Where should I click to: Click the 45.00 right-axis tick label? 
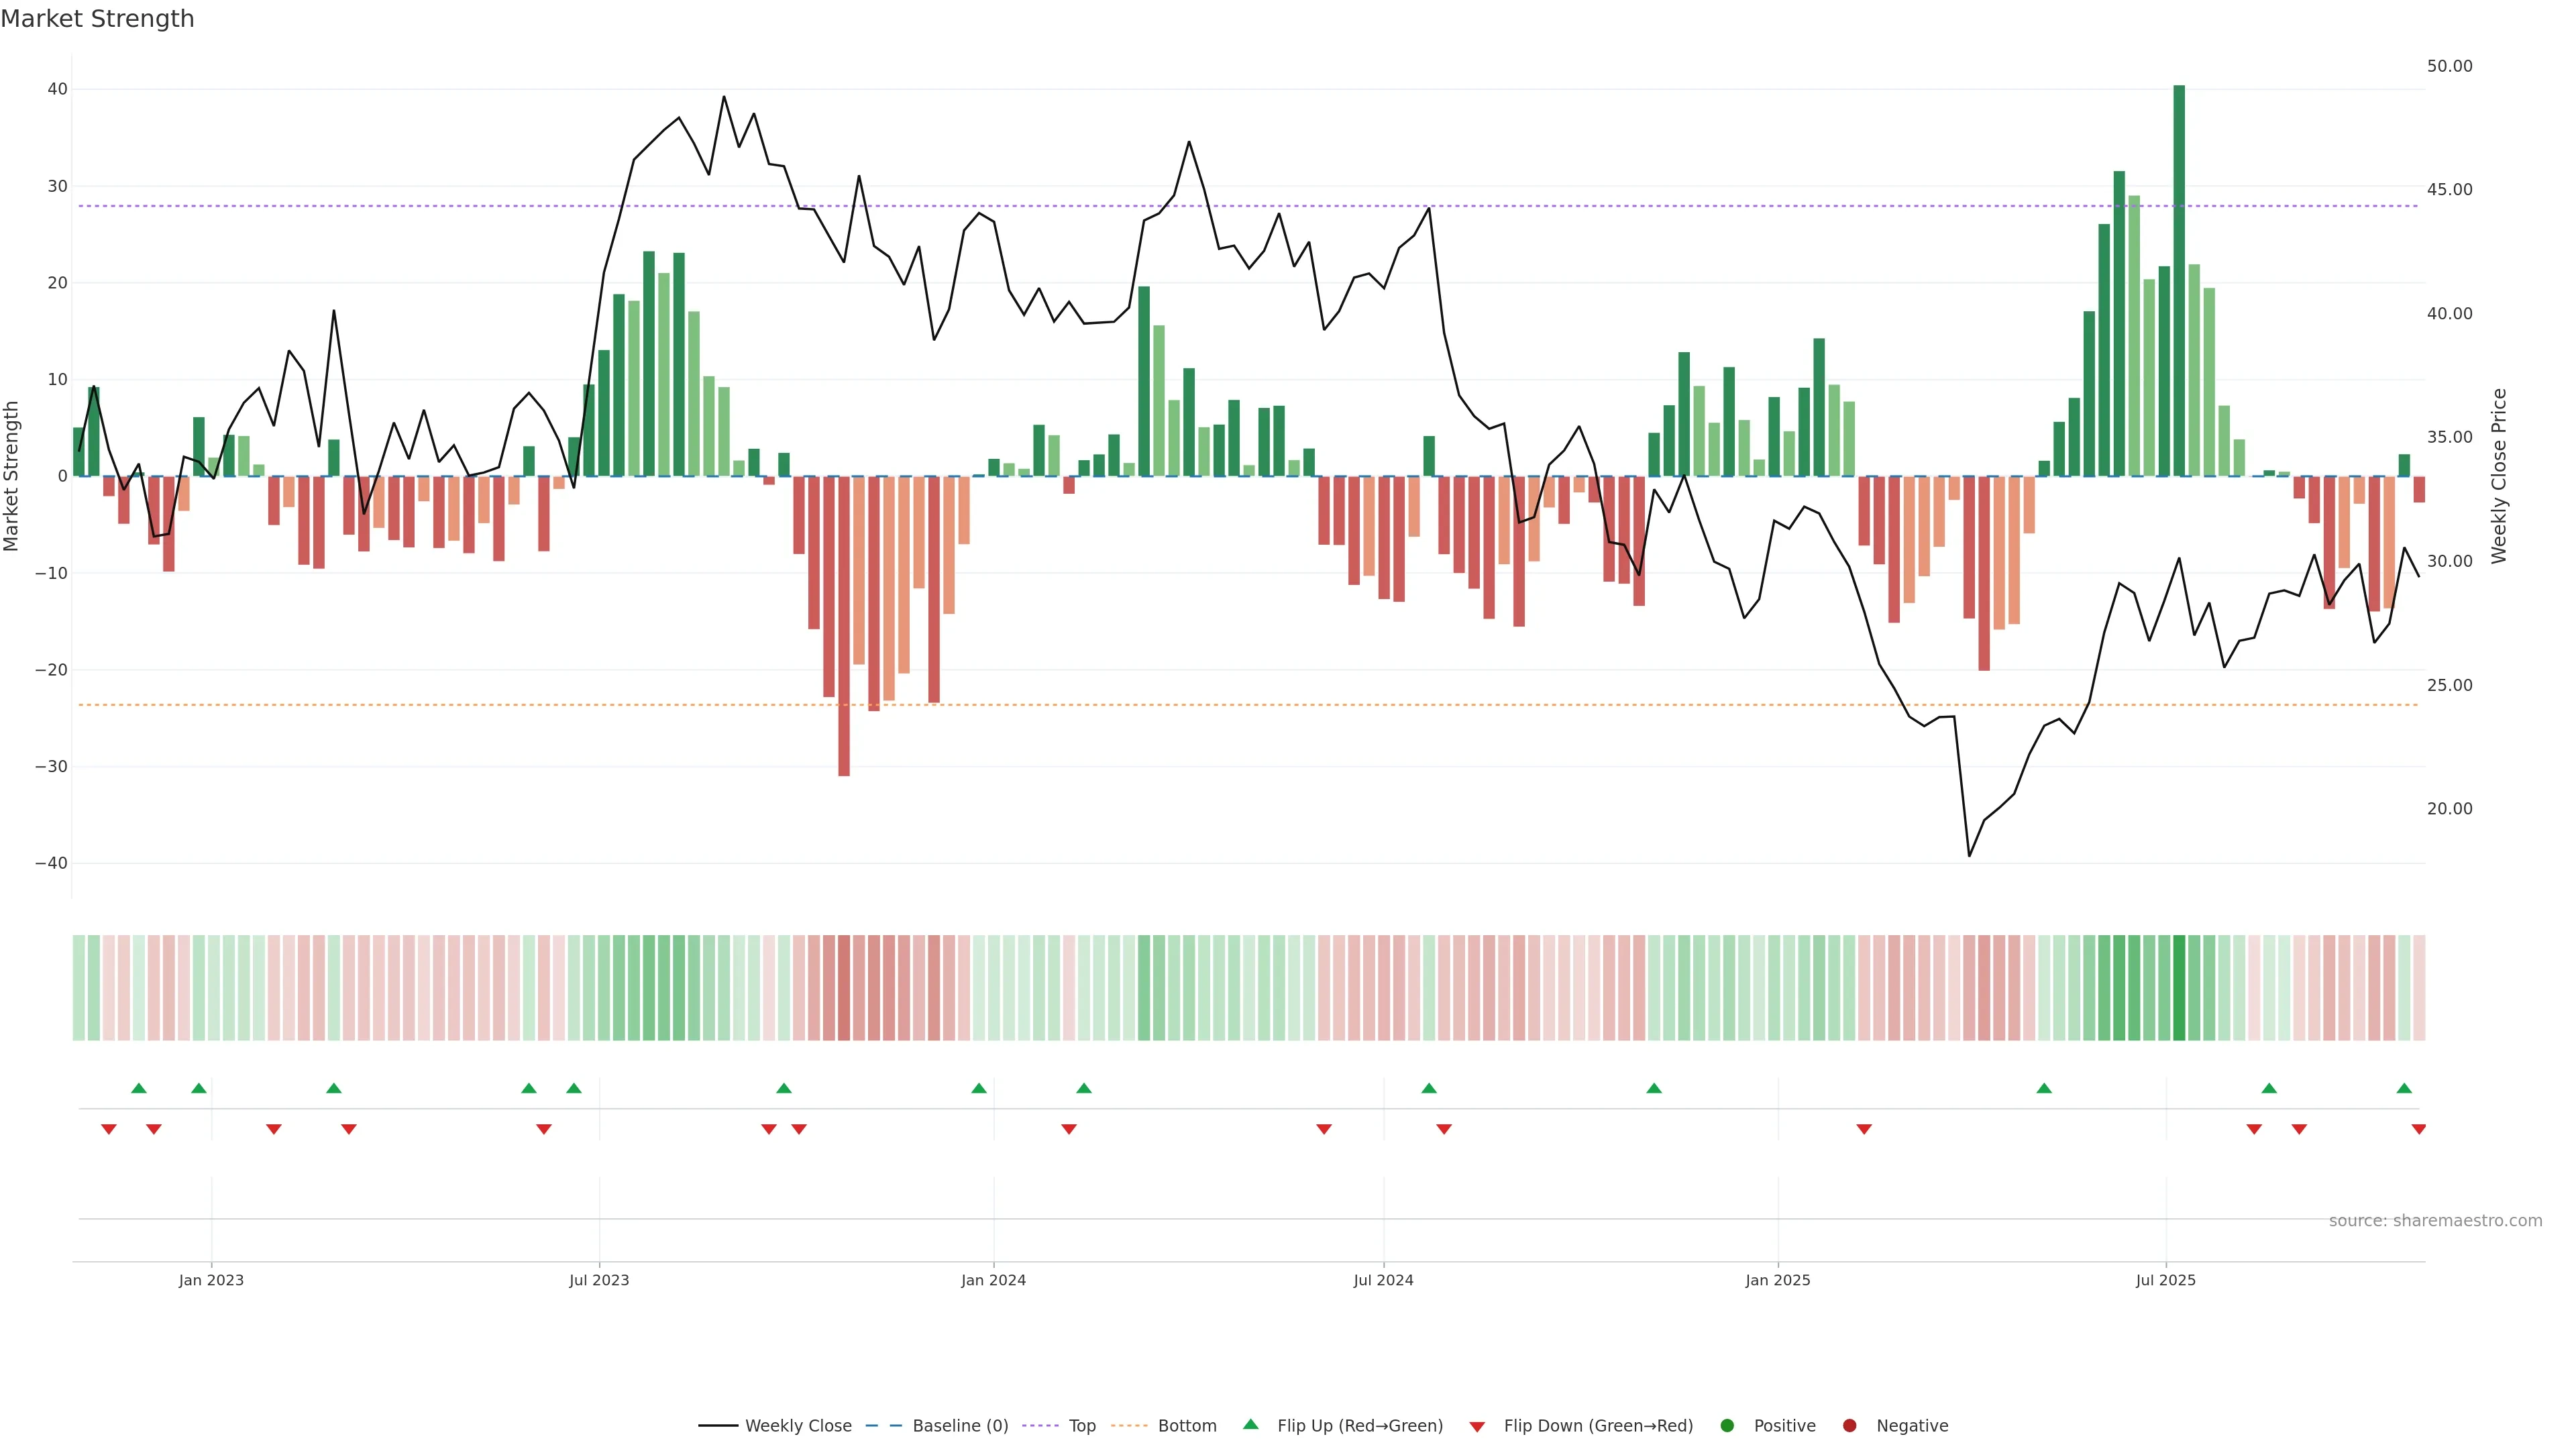(2449, 190)
